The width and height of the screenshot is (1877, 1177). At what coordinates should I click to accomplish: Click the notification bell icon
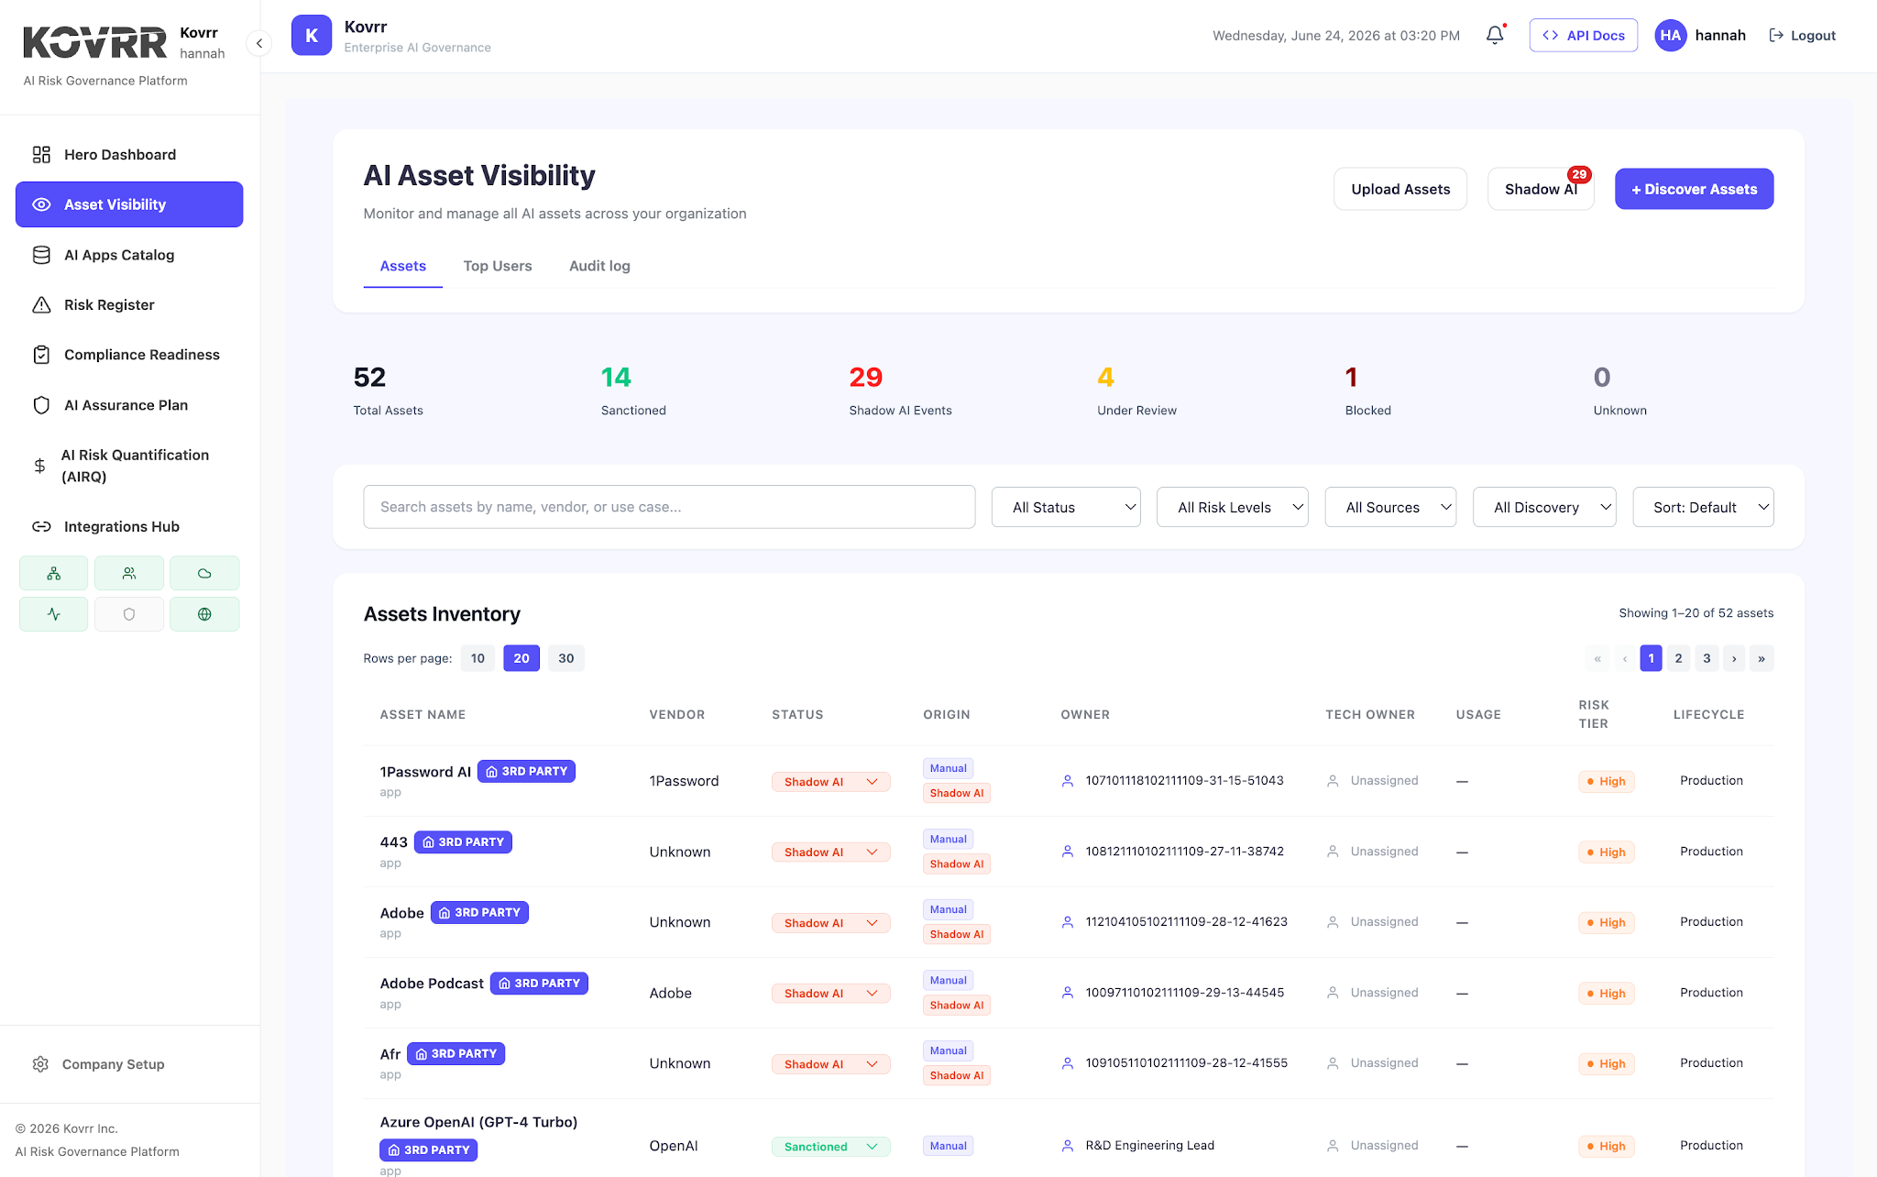pyautogui.click(x=1495, y=35)
